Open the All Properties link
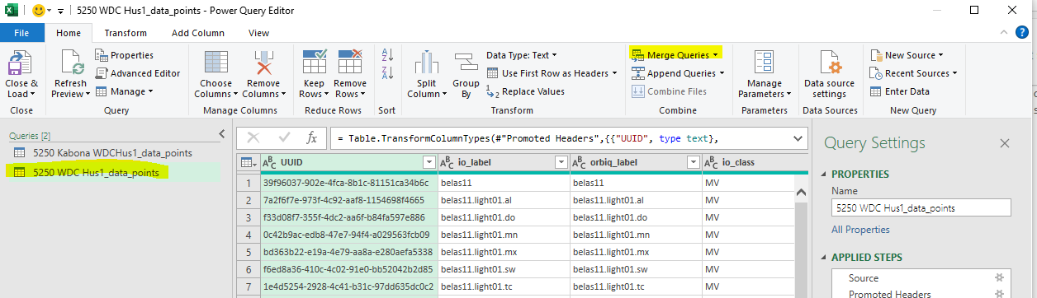The height and width of the screenshot is (298, 1037). tap(860, 230)
